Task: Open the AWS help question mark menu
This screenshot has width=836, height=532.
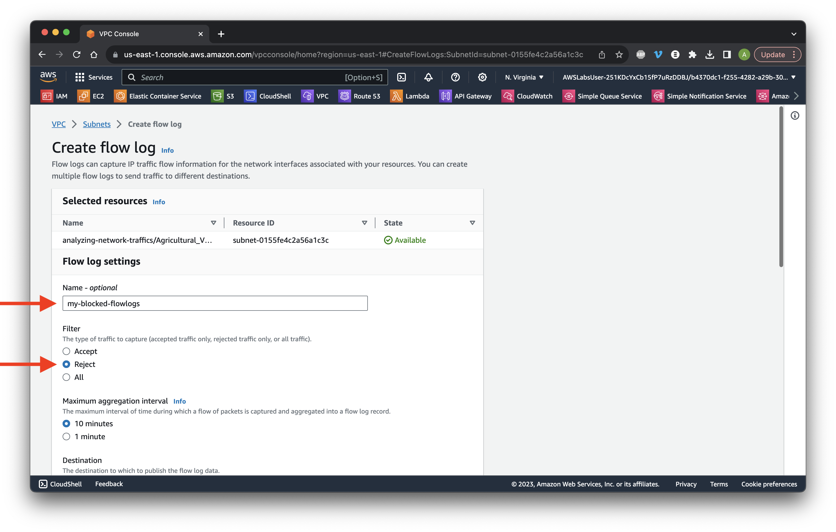Action: 455,77
